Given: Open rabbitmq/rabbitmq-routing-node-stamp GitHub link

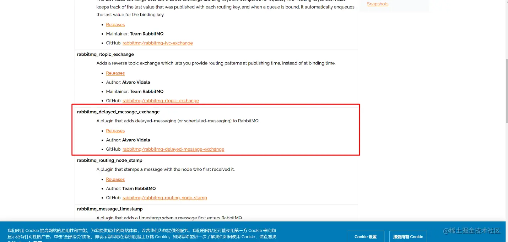Looking at the screenshot, I should tap(165, 198).
